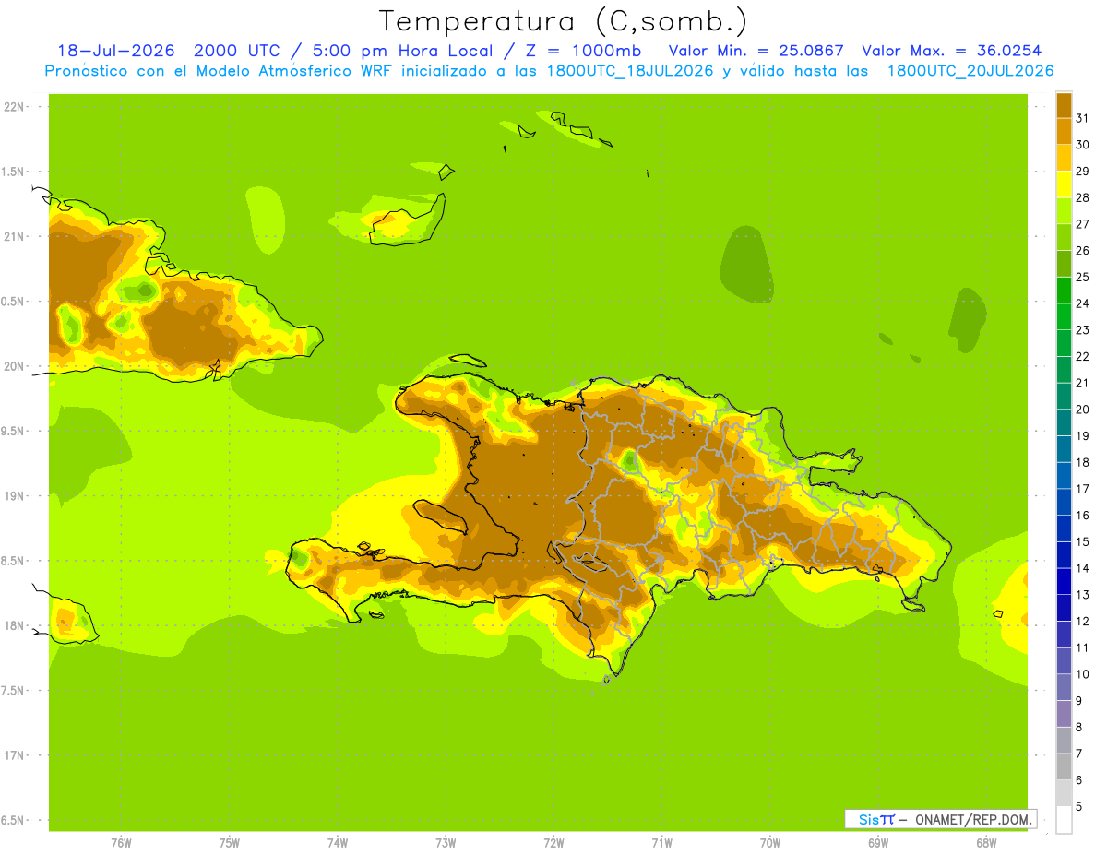Click the "20N" latitude label
Screen dimensions: 1107x855
(x=14, y=366)
